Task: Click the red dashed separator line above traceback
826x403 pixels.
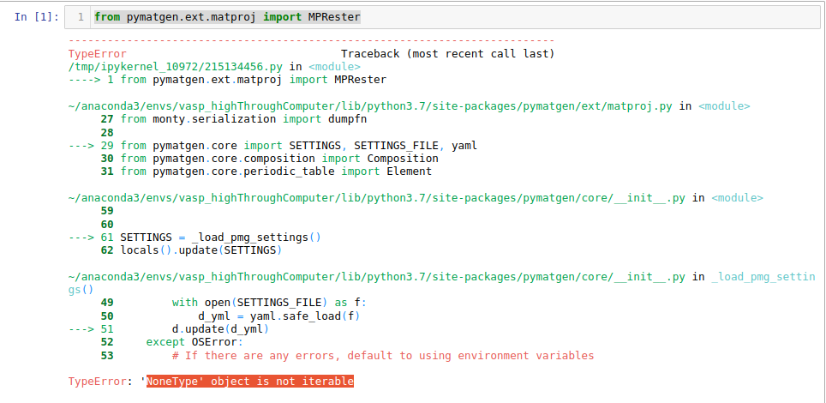Action: click(311, 40)
